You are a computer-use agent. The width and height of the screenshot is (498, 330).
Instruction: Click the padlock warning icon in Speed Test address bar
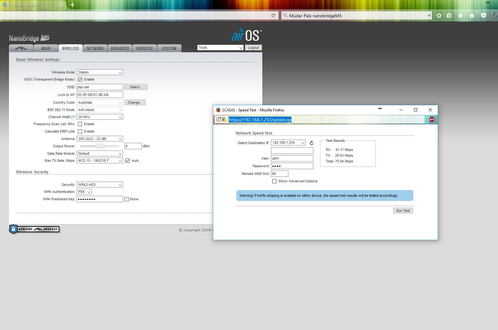point(224,119)
